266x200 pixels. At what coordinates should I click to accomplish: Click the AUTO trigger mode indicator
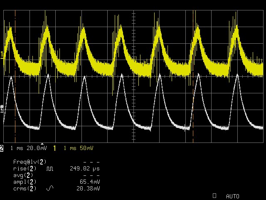pos(233,196)
